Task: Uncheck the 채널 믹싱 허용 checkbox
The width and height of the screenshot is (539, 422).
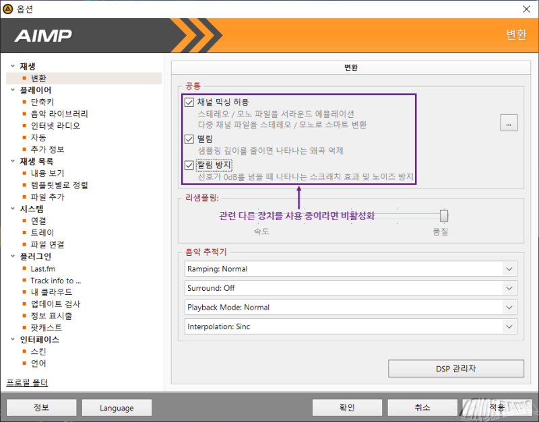Action: pyautogui.click(x=189, y=102)
